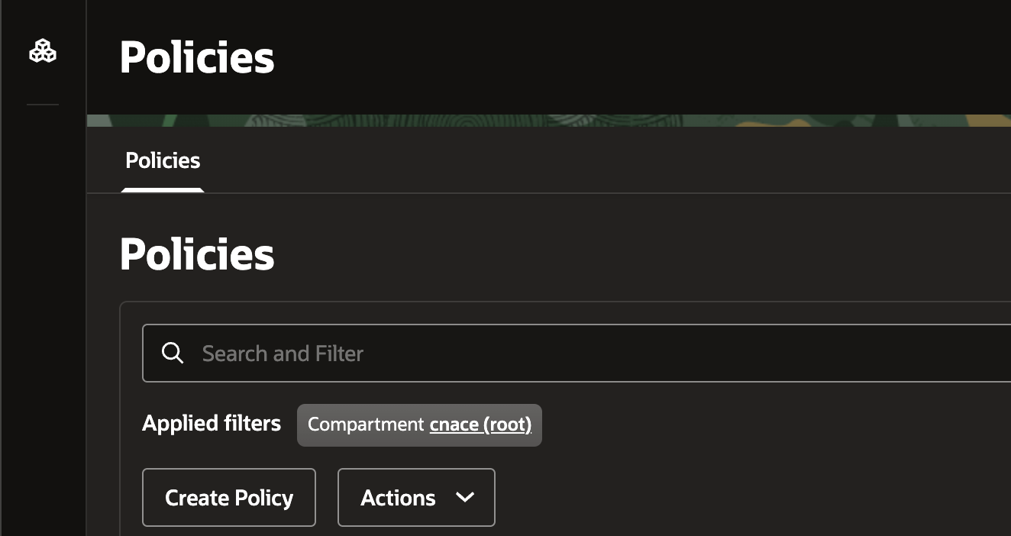Expand Actions to view bulk operations
The width and height of the screenshot is (1011, 536).
(x=416, y=497)
